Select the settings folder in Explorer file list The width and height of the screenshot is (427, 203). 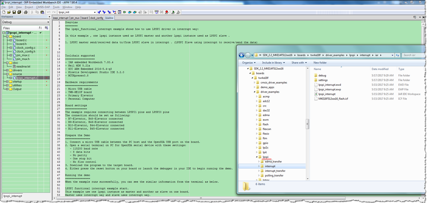click(323, 80)
